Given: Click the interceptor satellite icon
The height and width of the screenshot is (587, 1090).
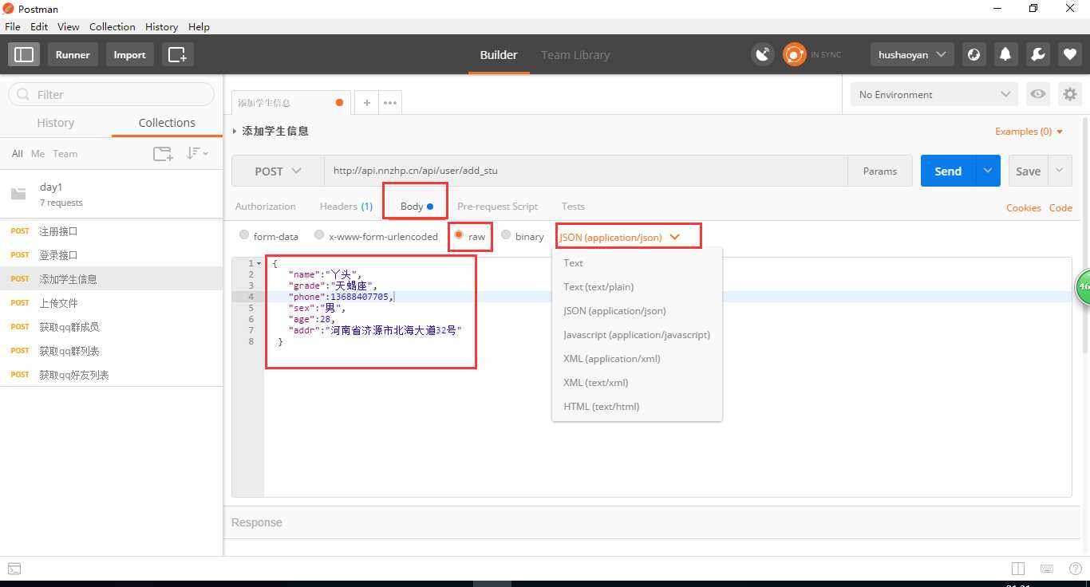Looking at the screenshot, I should [763, 54].
